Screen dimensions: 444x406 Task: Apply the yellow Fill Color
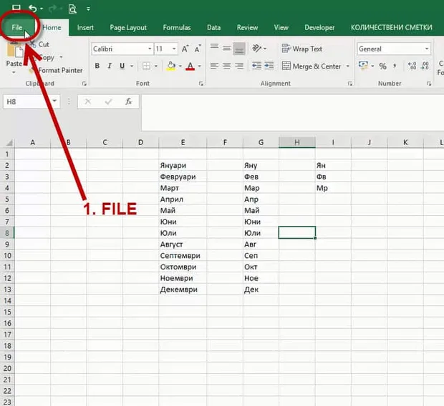click(171, 66)
